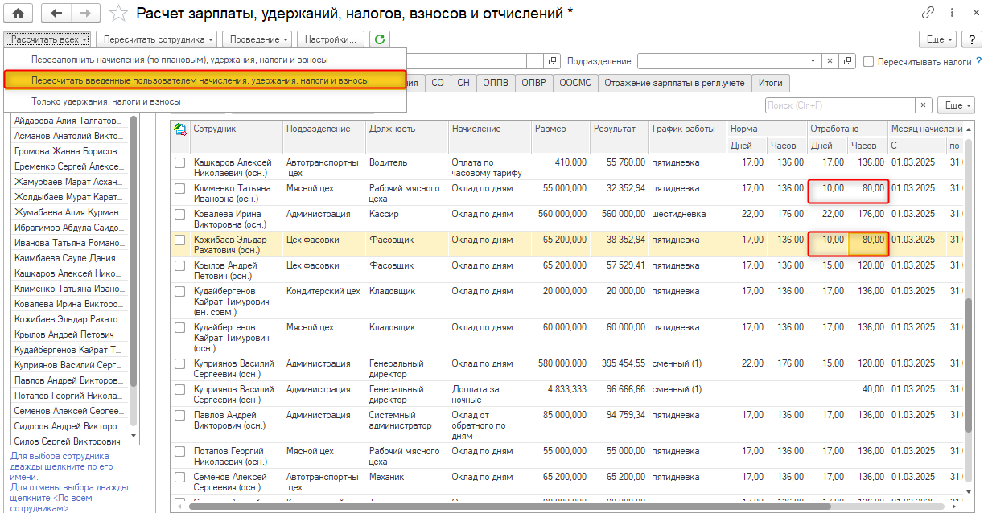
Task: Select Только удержания, налоги и взносы
Action: point(105,101)
